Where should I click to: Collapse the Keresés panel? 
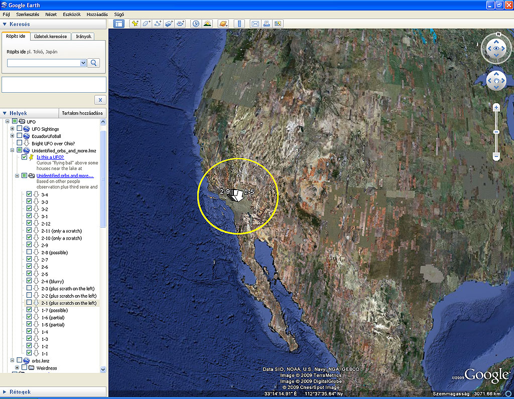pos(5,24)
